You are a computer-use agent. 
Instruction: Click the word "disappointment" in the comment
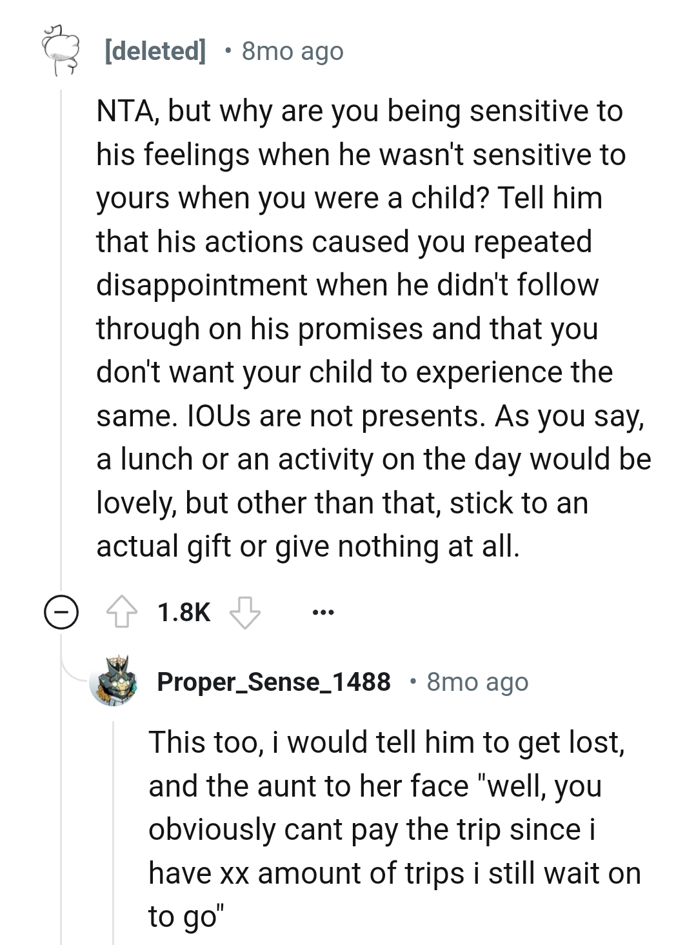[x=202, y=285]
